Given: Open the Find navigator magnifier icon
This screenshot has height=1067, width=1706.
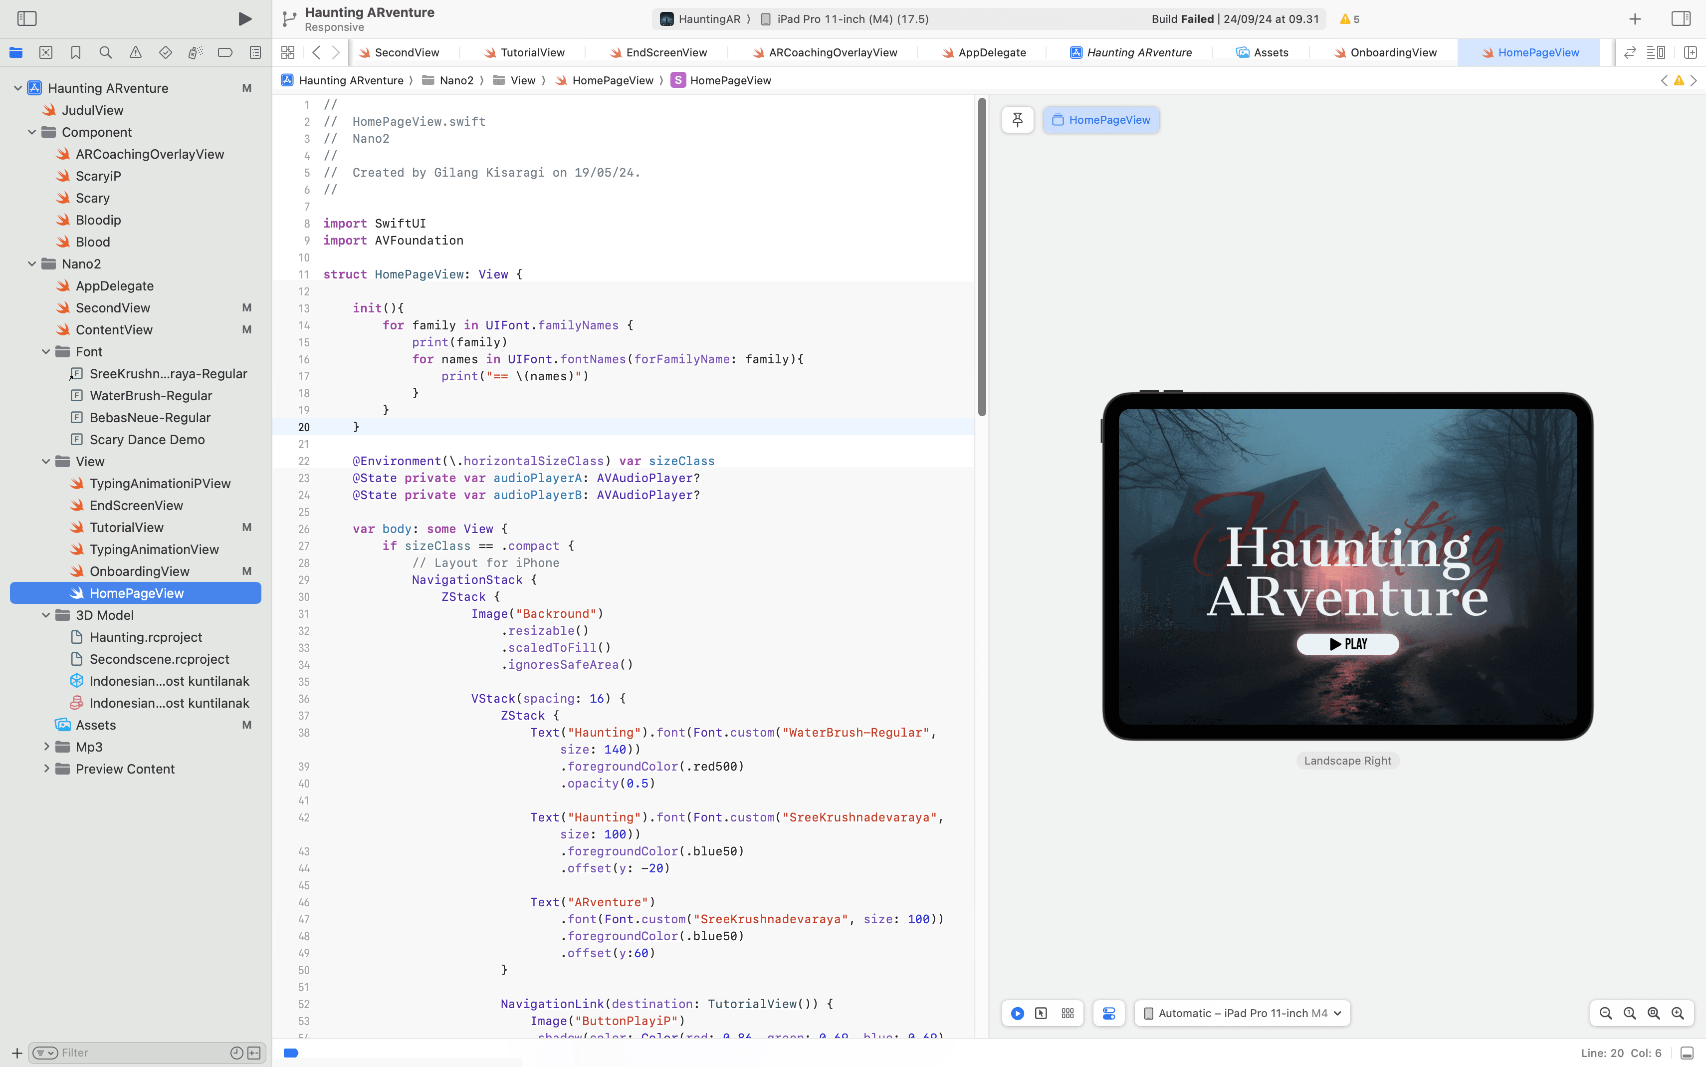Looking at the screenshot, I should pyautogui.click(x=106, y=52).
